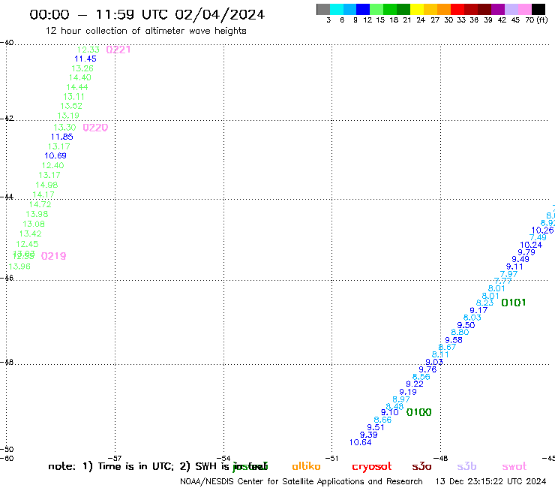Viewport: 555px width, 488px height.
Task: Click the green time marker 0100
Action: pos(418,412)
